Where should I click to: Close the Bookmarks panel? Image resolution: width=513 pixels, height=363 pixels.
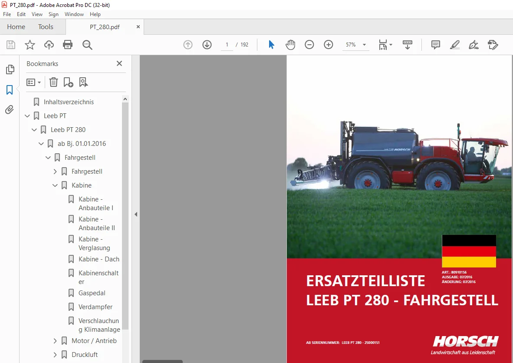pyautogui.click(x=119, y=63)
